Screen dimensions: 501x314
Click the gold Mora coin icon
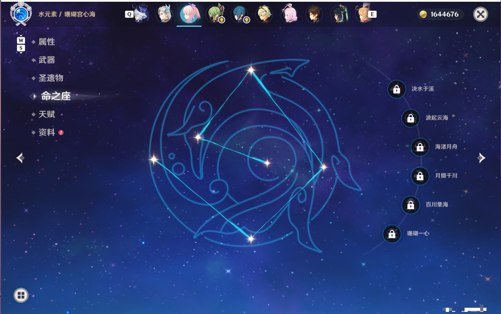coord(423,14)
